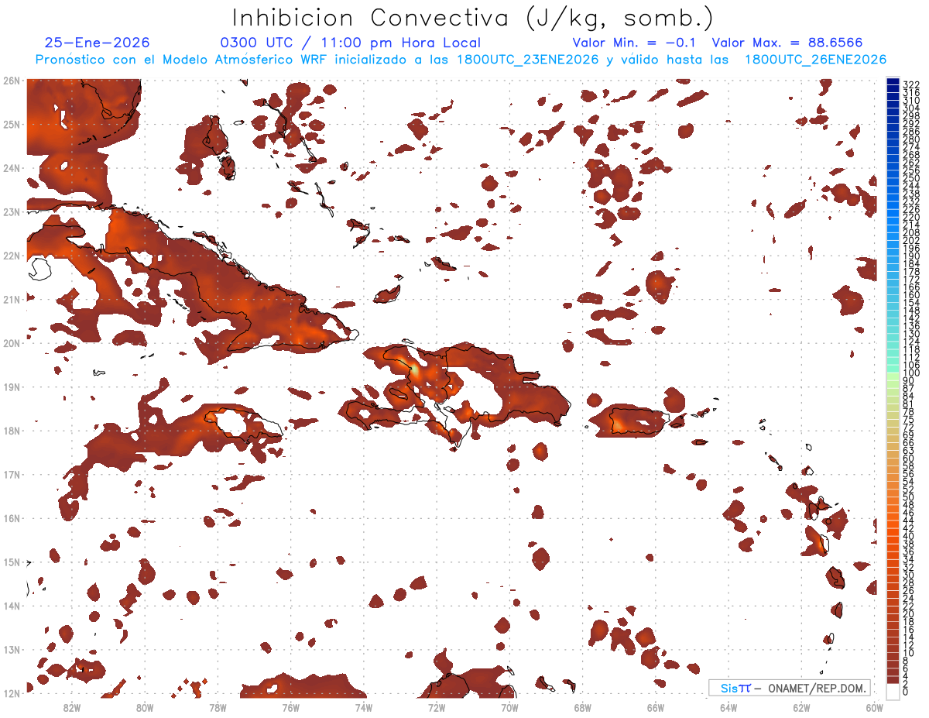Click the "Valor Max. = 88.6566" readout
The width and height of the screenshot is (929, 718).
click(787, 43)
